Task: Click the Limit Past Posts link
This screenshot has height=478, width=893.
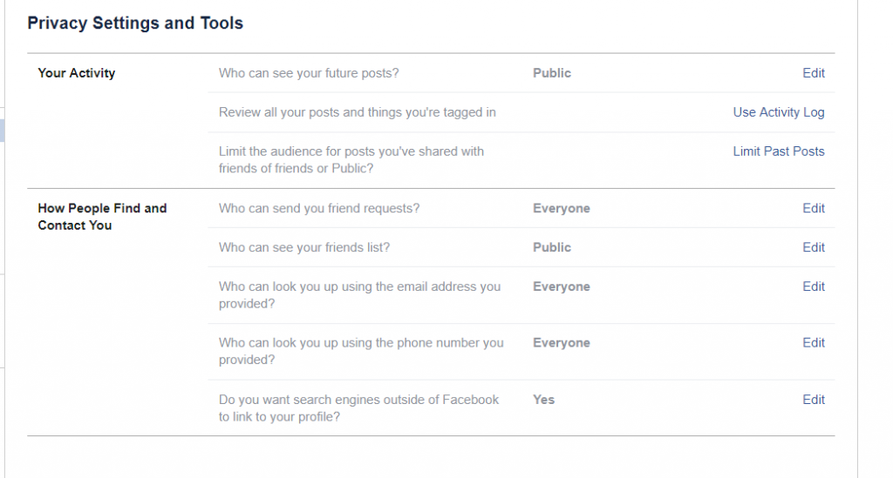Action: tap(779, 151)
